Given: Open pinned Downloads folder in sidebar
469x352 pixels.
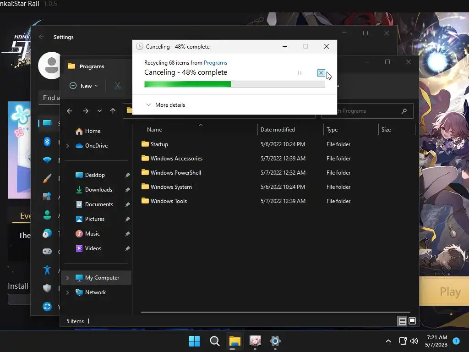Looking at the screenshot, I should pyautogui.click(x=98, y=190).
